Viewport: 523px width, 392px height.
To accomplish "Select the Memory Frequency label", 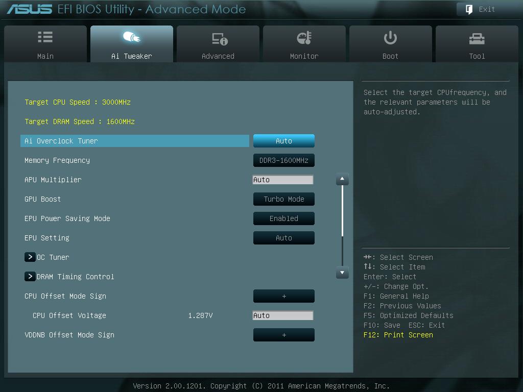I will tap(57, 160).
